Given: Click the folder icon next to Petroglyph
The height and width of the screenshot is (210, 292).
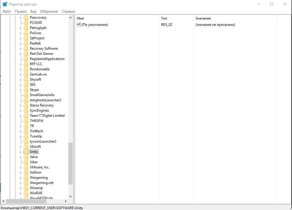Looking at the screenshot, I should (x=26, y=28).
